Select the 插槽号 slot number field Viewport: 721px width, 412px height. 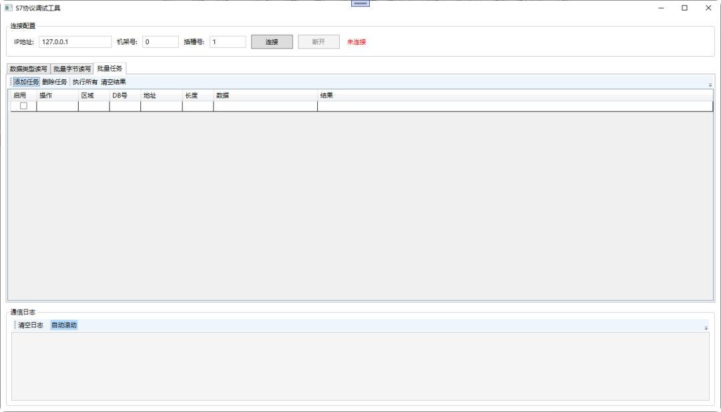(x=227, y=41)
